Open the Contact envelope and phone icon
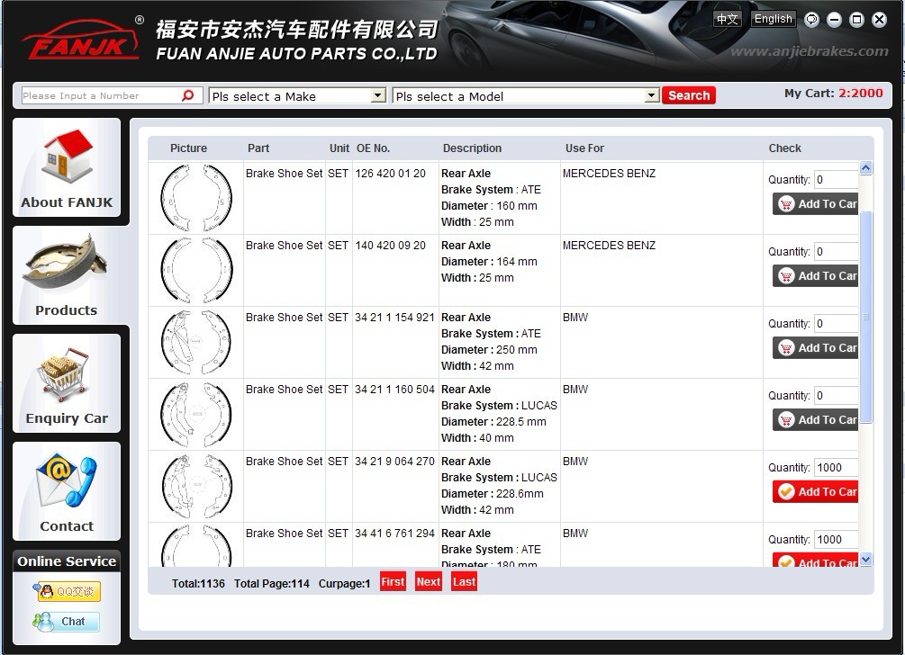This screenshot has height=655, width=905. (67, 482)
